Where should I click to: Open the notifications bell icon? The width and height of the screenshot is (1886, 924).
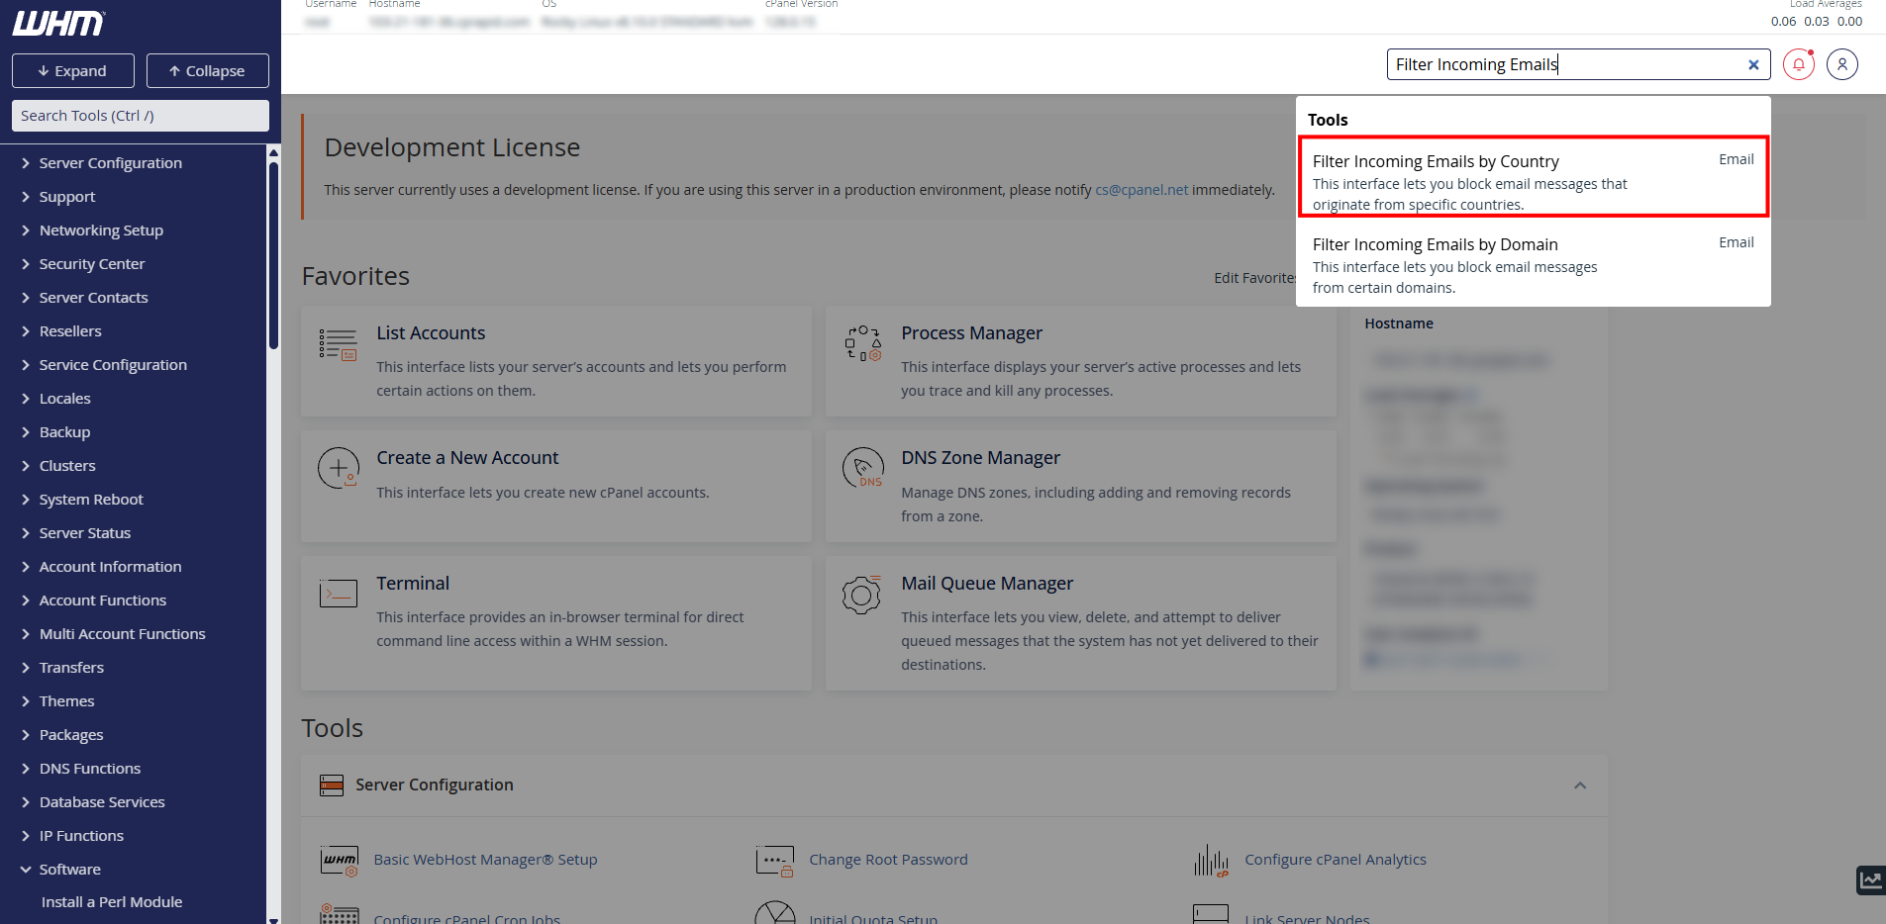tap(1799, 64)
